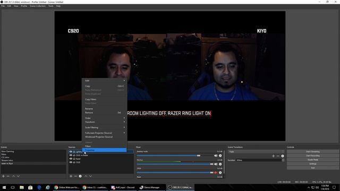Open transition properties gear icon
340x191 pixels.
click(x=283, y=156)
